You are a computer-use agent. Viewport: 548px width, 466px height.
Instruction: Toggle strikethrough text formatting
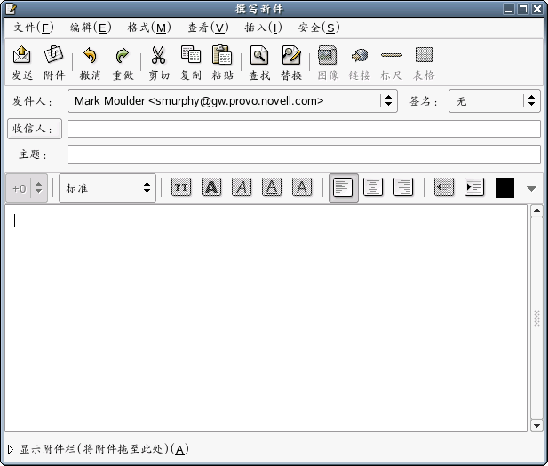click(302, 187)
